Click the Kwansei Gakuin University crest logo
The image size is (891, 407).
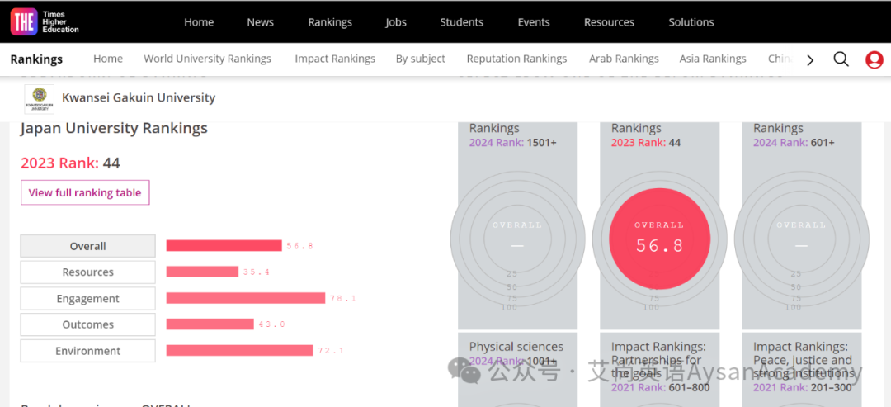(40, 99)
